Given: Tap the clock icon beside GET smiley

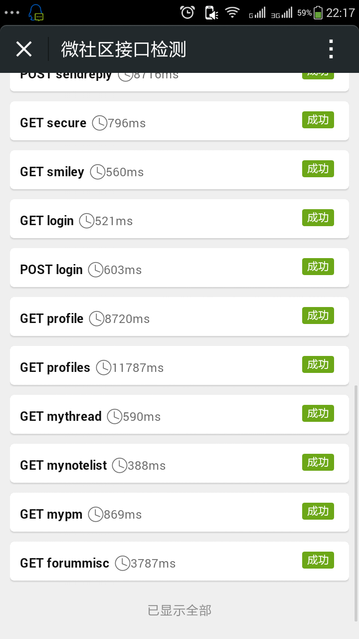Looking at the screenshot, I should (x=98, y=172).
